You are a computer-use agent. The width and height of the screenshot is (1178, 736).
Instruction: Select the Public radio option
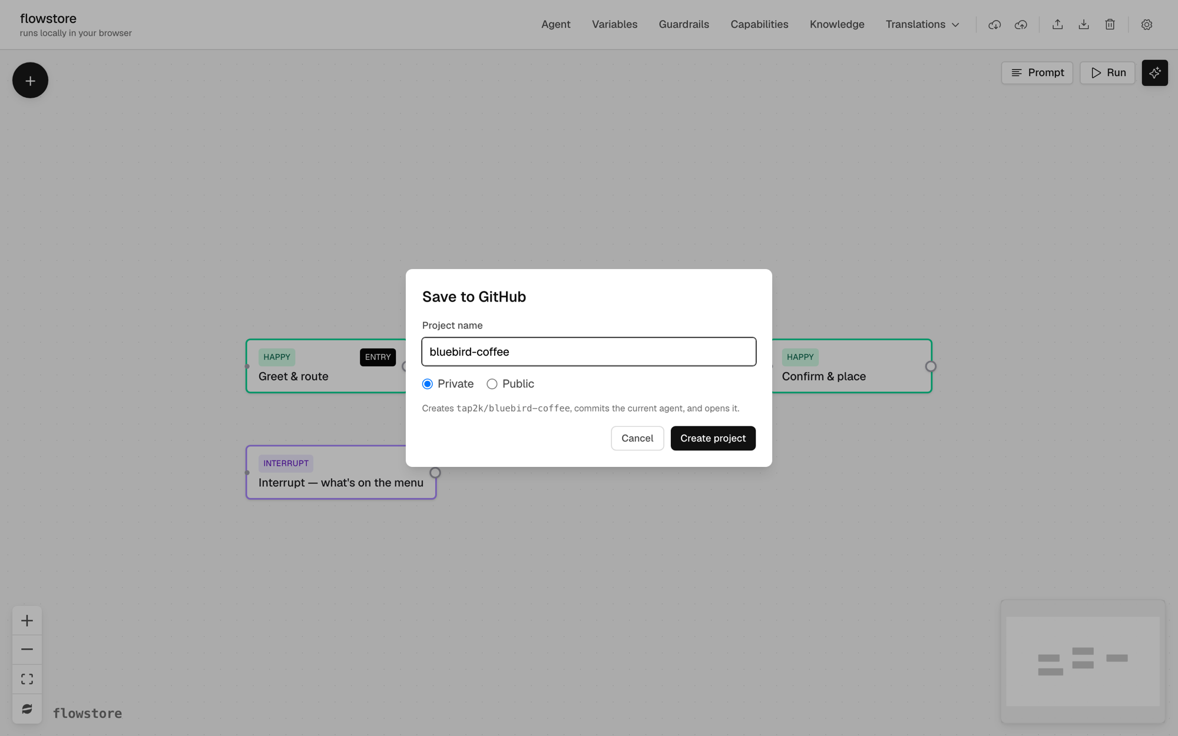492,384
